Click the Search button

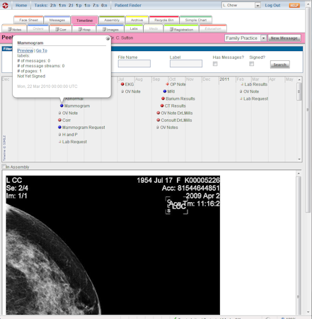(279, 65)
